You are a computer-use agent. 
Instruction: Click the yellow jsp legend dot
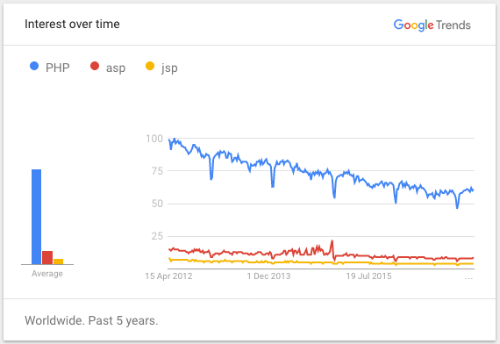[x=150, y=66]
